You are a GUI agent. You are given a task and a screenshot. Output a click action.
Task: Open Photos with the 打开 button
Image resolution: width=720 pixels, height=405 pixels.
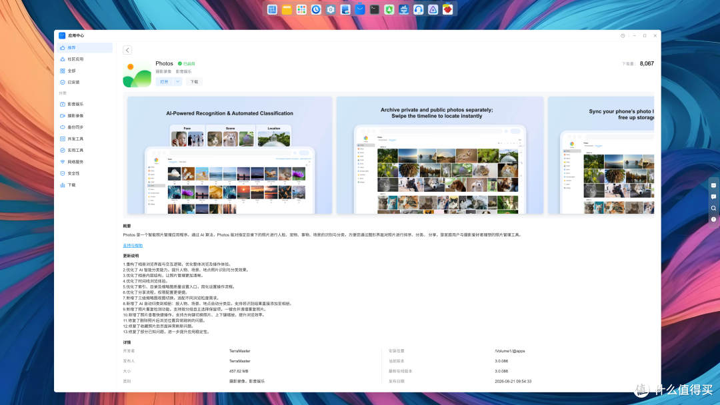164,82
